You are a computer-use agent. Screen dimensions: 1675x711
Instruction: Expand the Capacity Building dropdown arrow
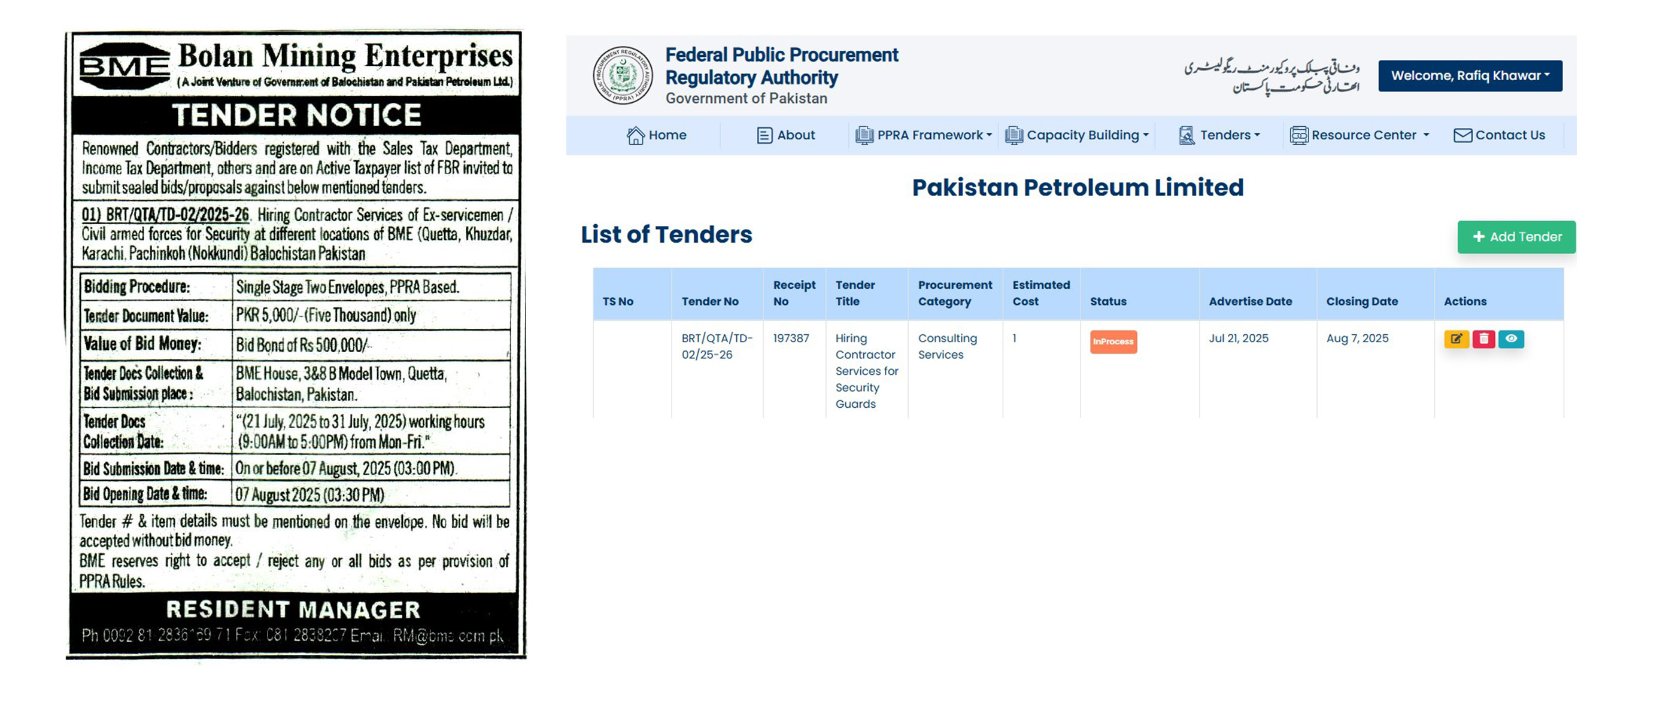tap(1146, 135)
